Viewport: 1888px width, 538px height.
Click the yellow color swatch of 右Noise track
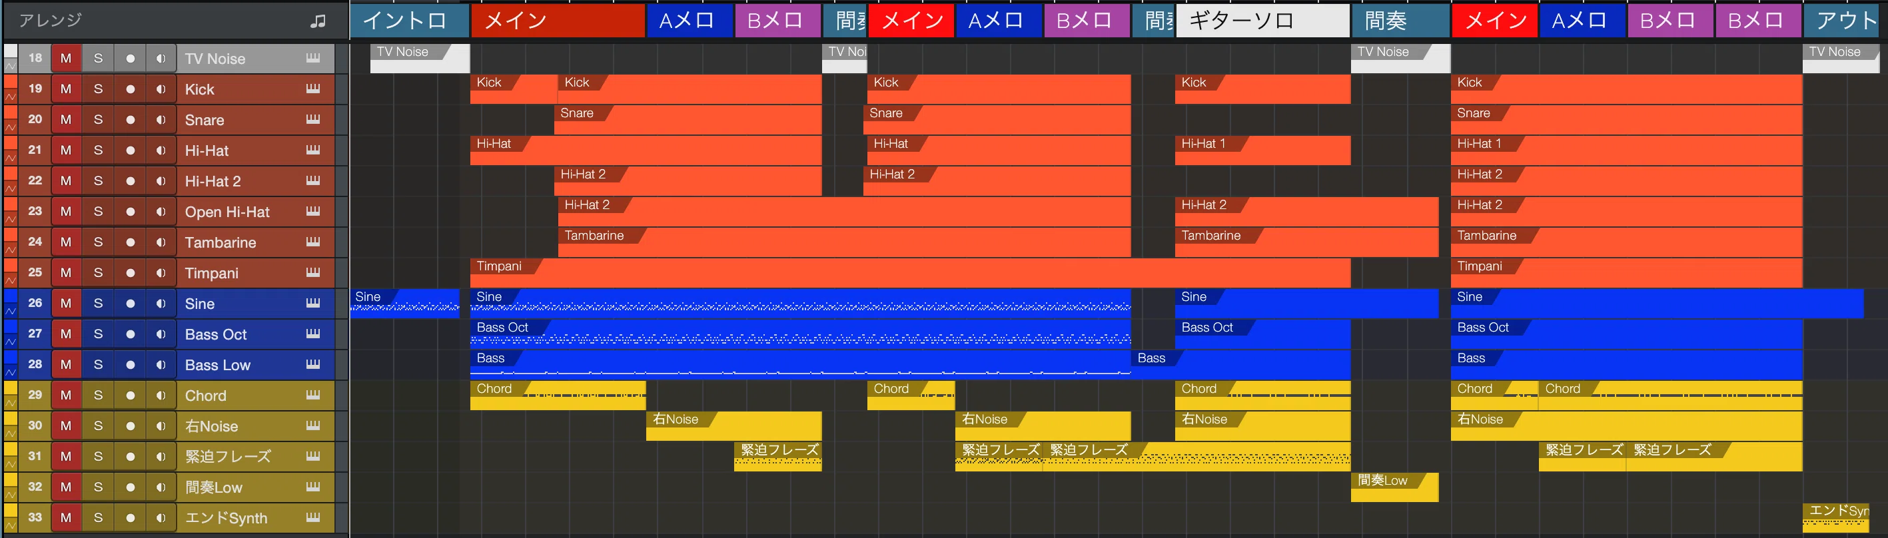click(x=10, y=419)
